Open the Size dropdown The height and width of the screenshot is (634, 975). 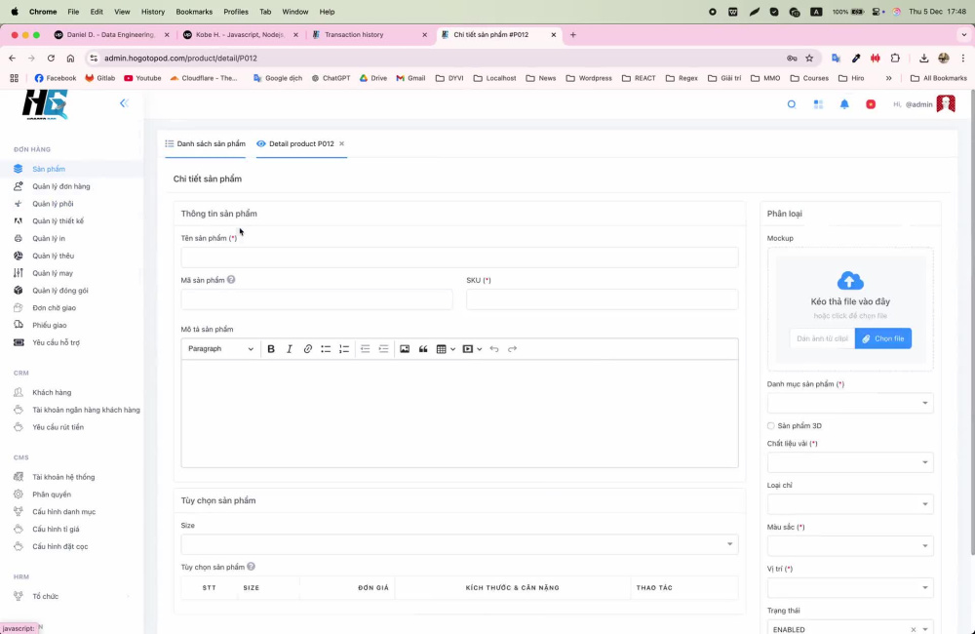pyautogui.click(x=459, y=544)
